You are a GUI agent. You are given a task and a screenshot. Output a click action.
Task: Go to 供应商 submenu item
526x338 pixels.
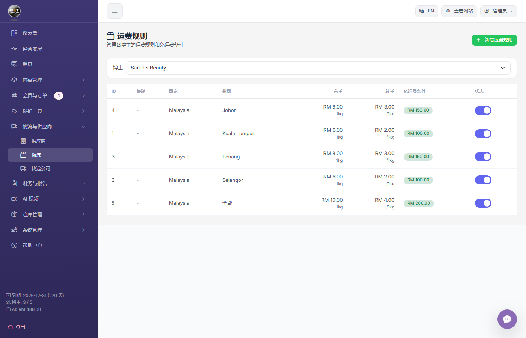tap(50, 141)
